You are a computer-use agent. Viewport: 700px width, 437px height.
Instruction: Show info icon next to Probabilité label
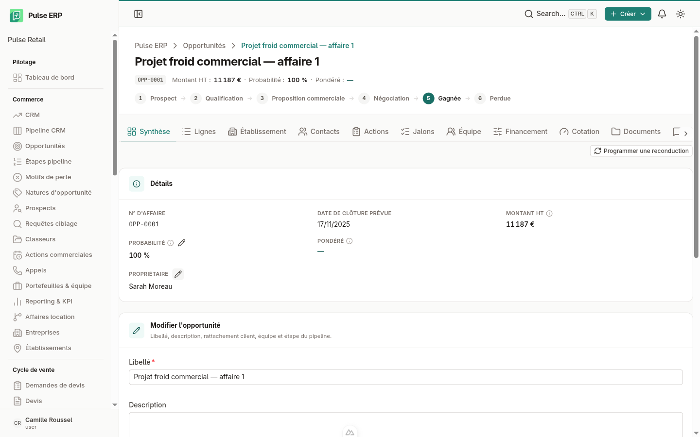click(x=171, y=243)
